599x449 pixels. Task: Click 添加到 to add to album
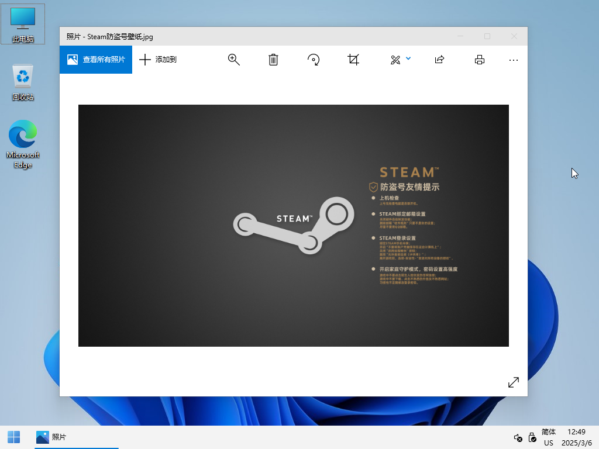158,60
